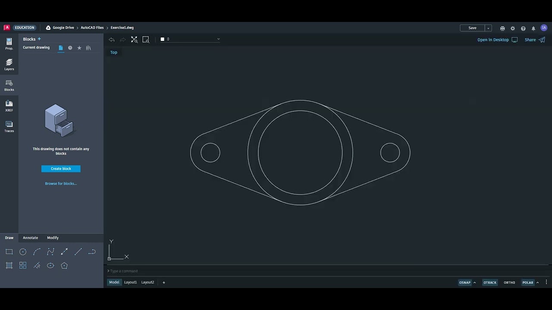Image resolution: width=552 pixels, height=310 pixels.
Task: Switch to the Model tab
Action: pos(114,282)
